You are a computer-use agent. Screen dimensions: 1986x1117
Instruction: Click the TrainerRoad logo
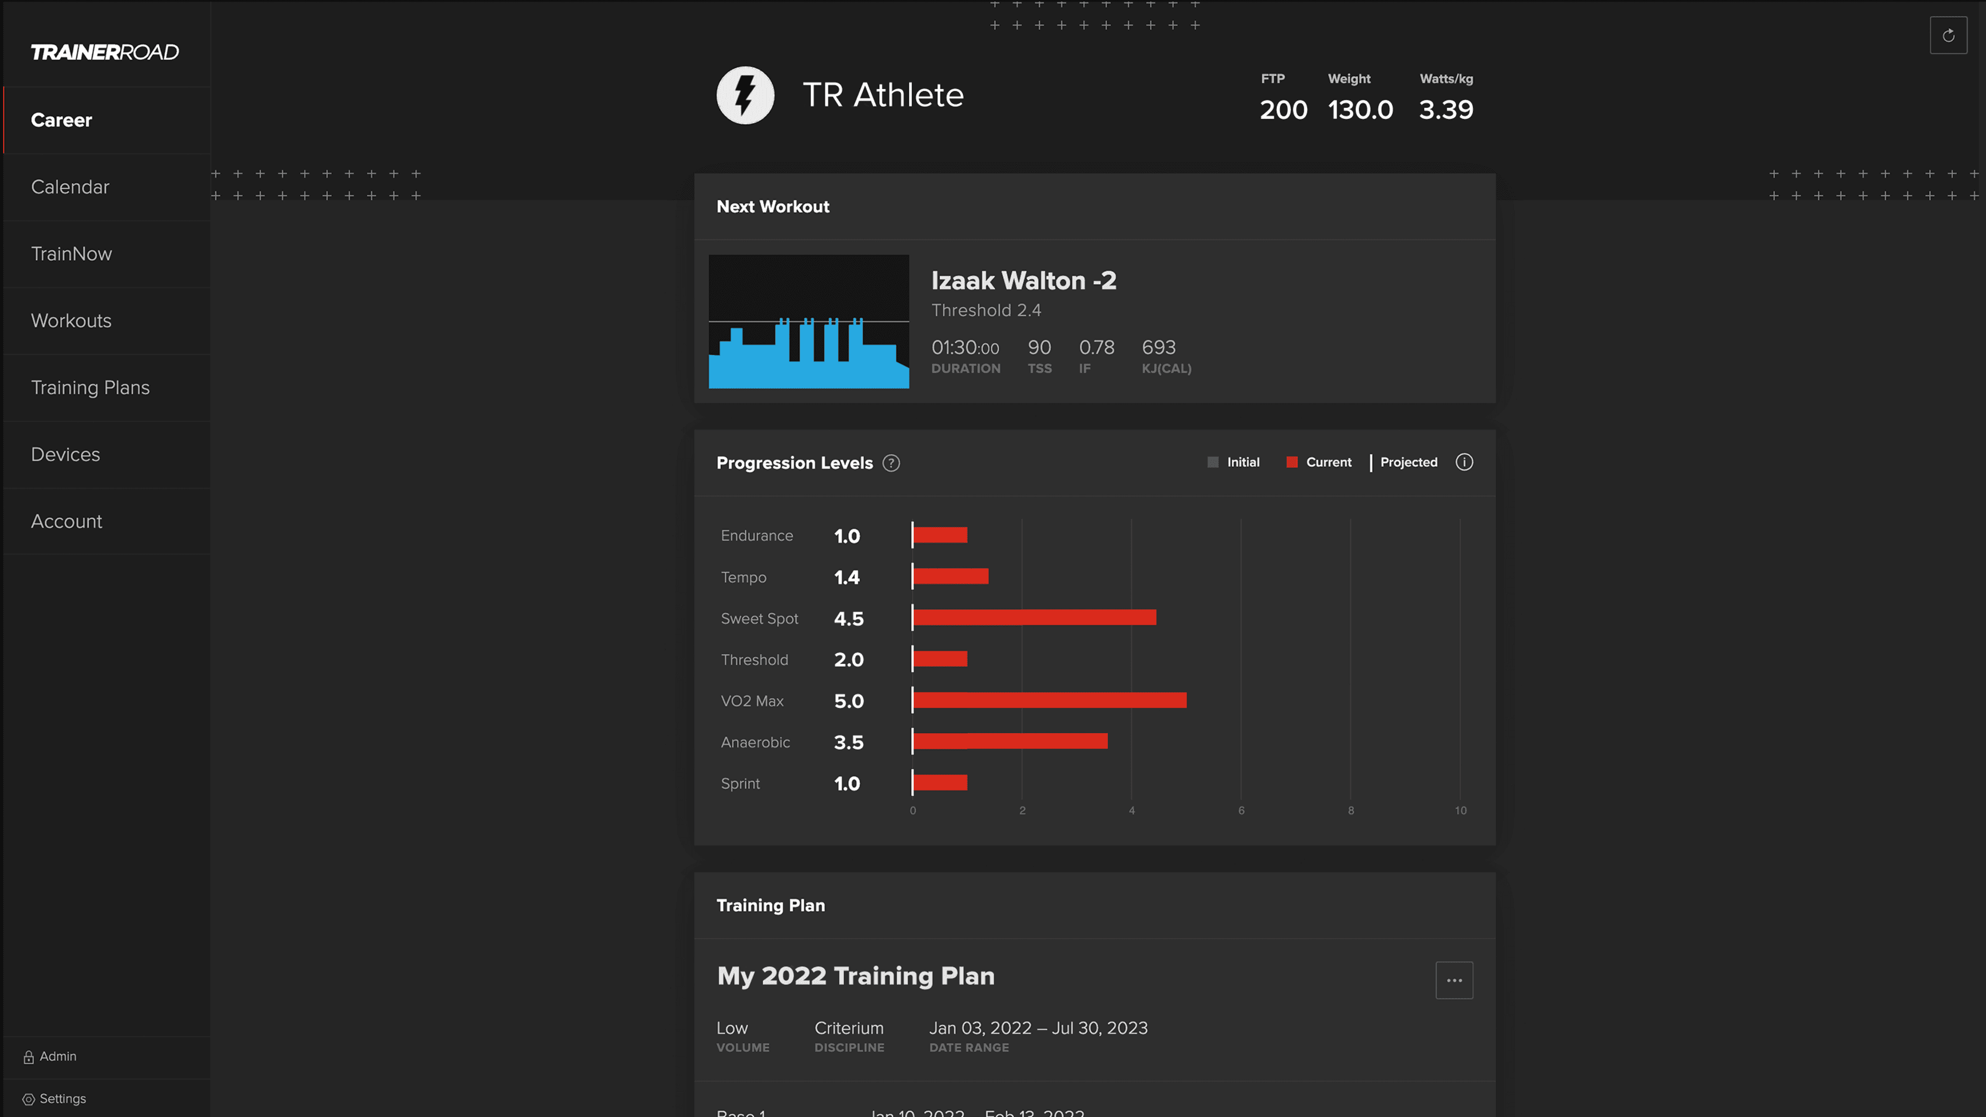click(x=105, y=53)
